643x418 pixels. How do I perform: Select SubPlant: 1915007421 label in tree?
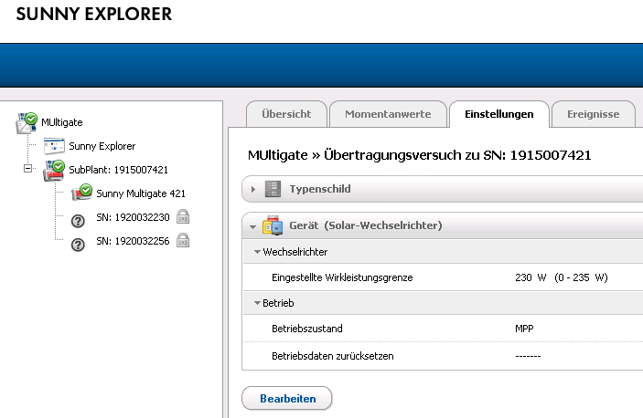(x=119, y=170)
